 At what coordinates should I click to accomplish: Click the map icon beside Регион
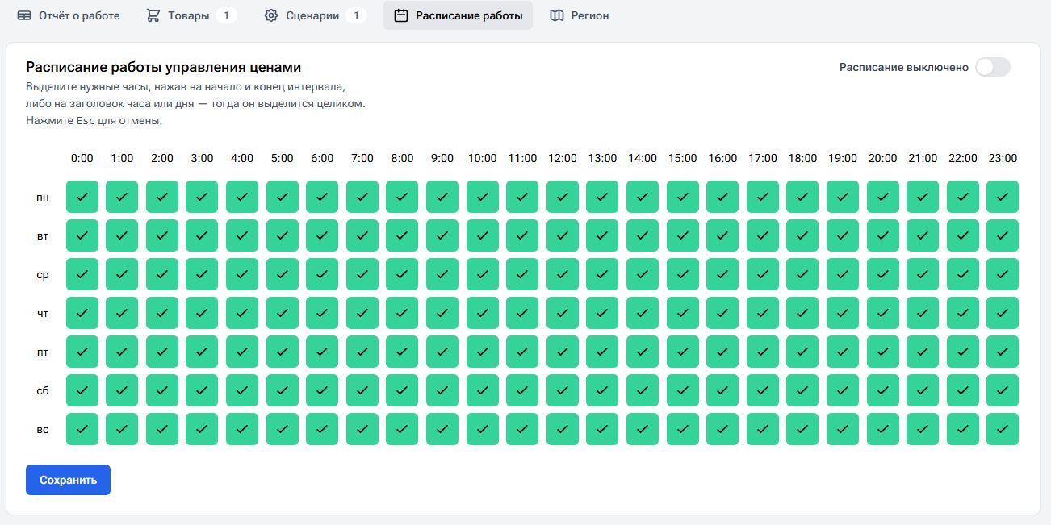pyautogui.click(x=557, y=15)
